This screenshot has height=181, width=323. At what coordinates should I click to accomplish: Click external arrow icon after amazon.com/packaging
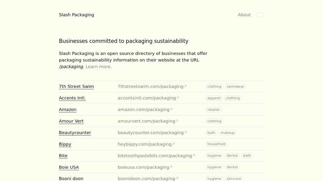[171, 109]
